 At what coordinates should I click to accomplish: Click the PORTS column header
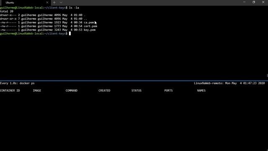(x=168, y=91)
